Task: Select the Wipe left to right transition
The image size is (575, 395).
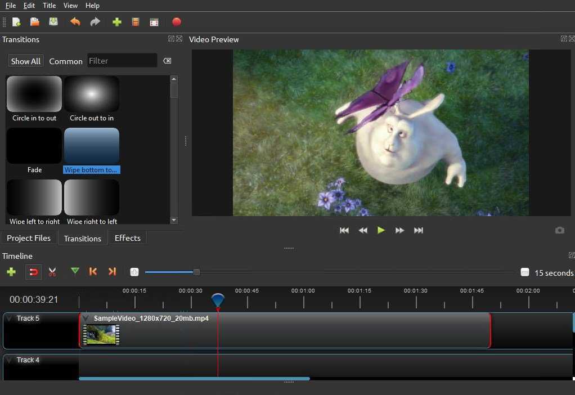Action: (34, 201)
